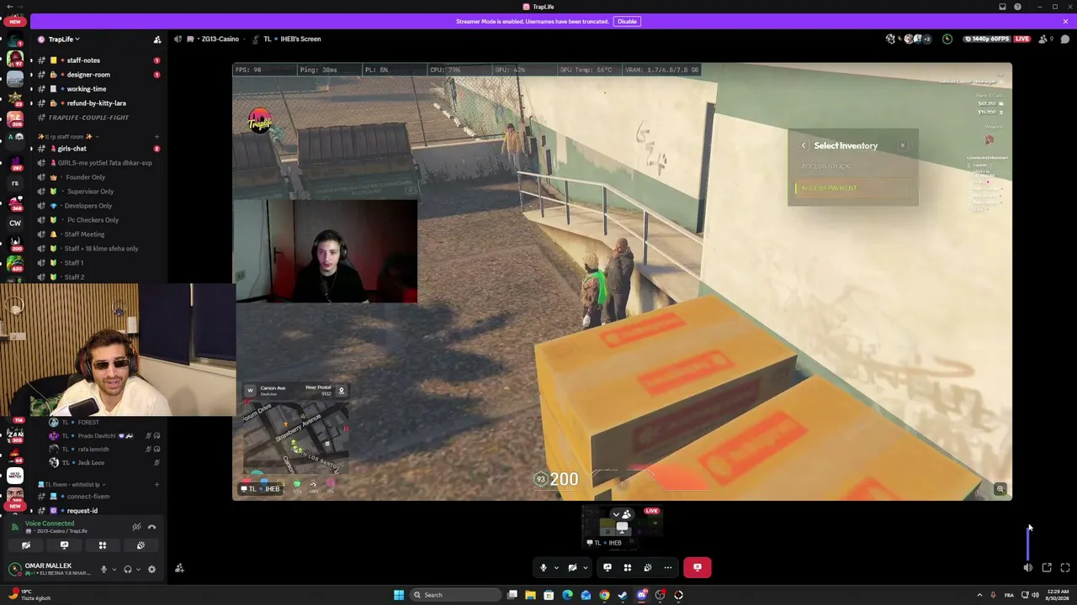Turn on camera in the voice panel

pyautogui.click(x=26, y=545)
